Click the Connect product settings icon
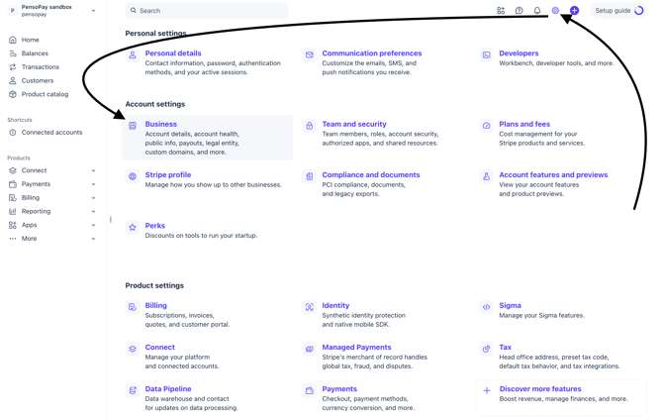This screenshot has width=663, height=420. coord(133,349)
